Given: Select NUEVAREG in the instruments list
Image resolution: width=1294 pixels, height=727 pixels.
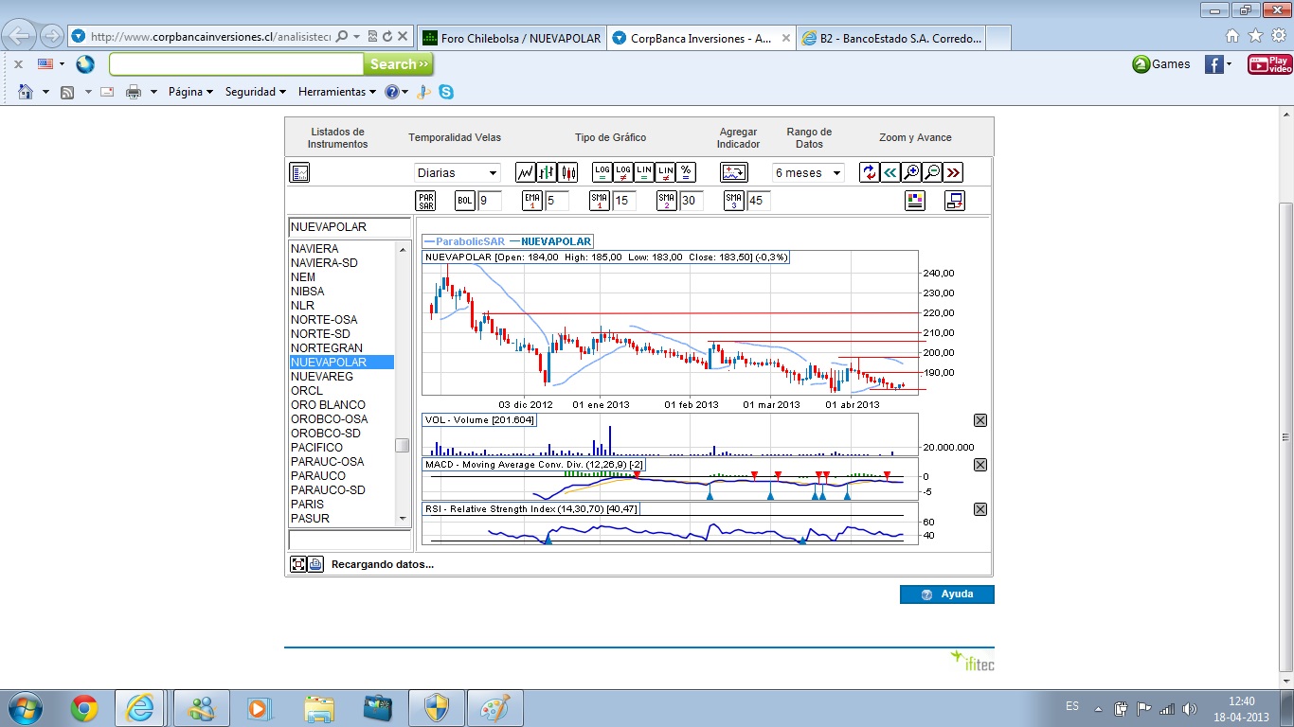Looking at the screenshot, I should click(322, 377).
